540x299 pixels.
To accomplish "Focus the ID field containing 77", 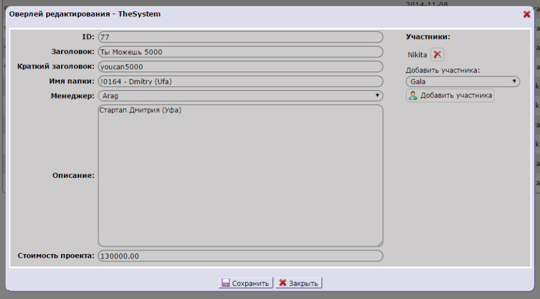I will pos(240,37).
